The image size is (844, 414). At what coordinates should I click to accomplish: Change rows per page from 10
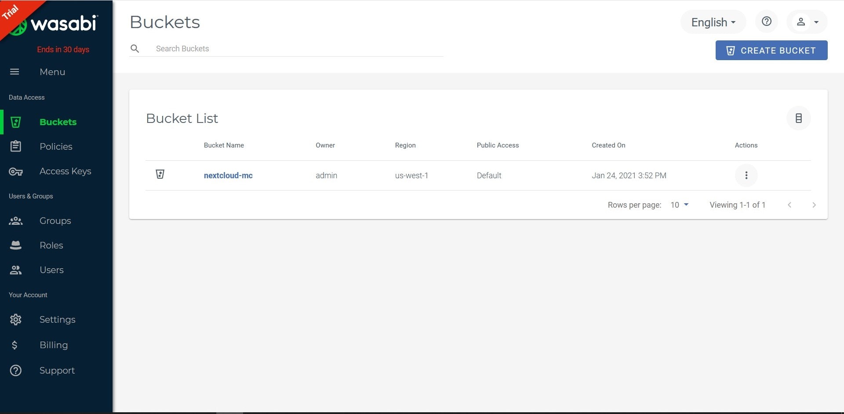680,205
